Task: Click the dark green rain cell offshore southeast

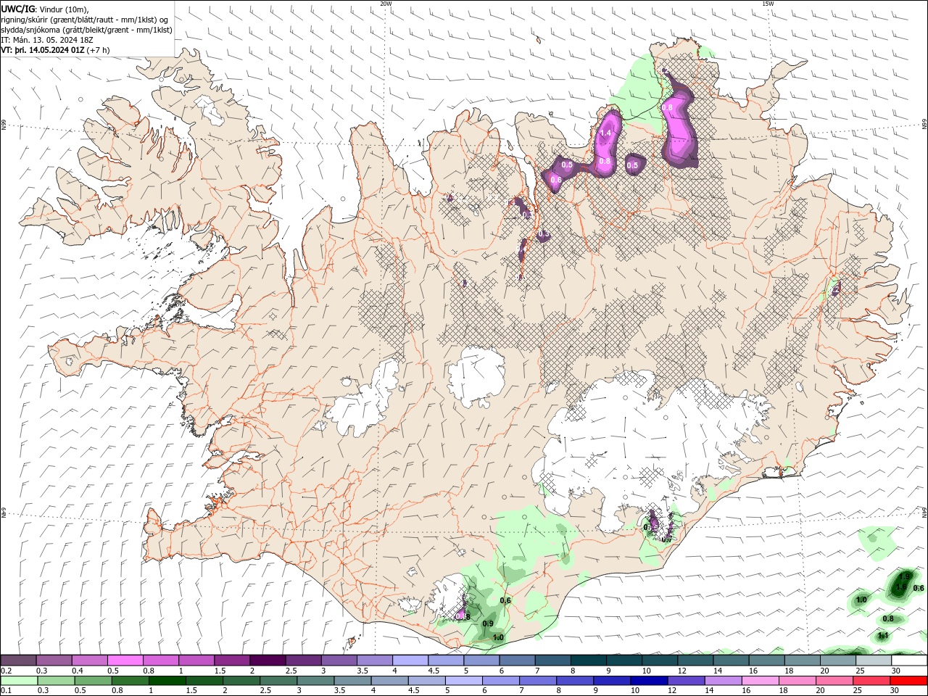Action: click(901, 584)
